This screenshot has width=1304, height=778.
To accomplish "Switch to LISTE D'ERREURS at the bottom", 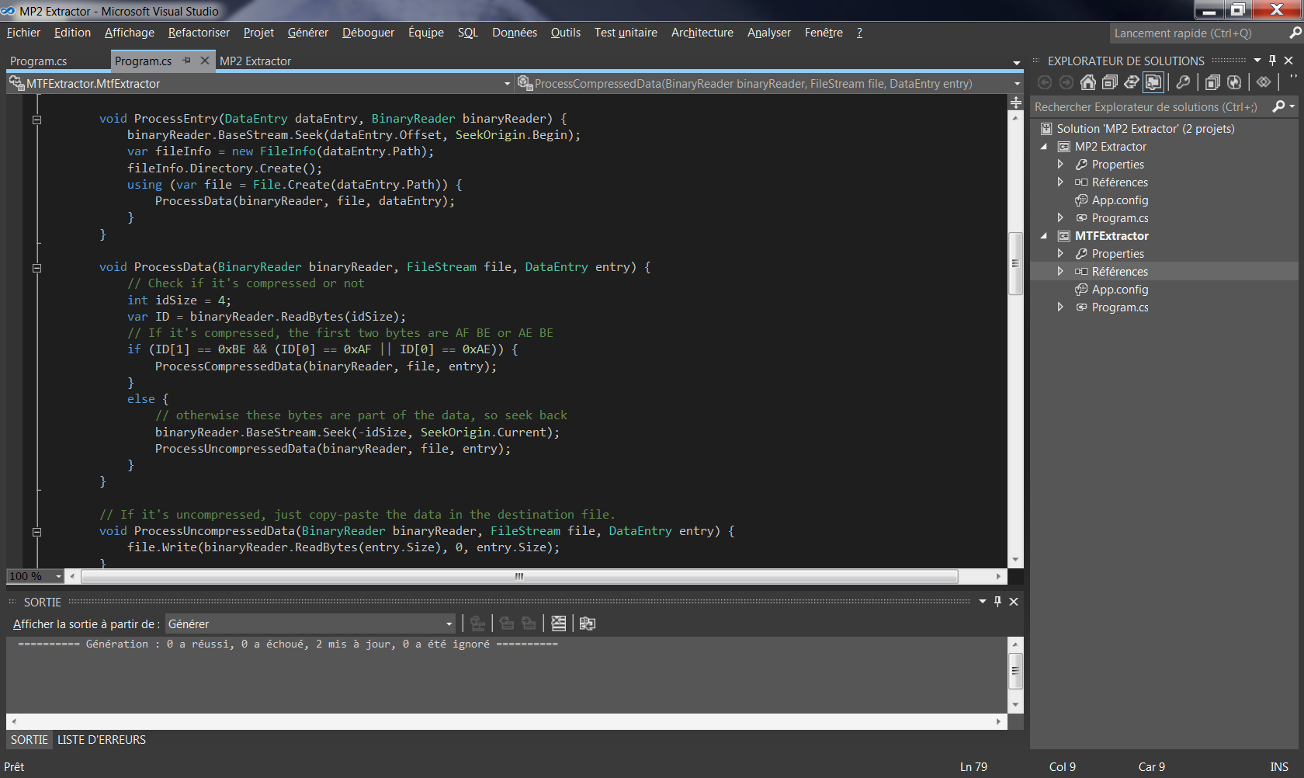I will pyautogui.click(x=100, y=740).
